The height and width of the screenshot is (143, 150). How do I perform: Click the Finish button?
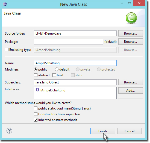[103, 131]
